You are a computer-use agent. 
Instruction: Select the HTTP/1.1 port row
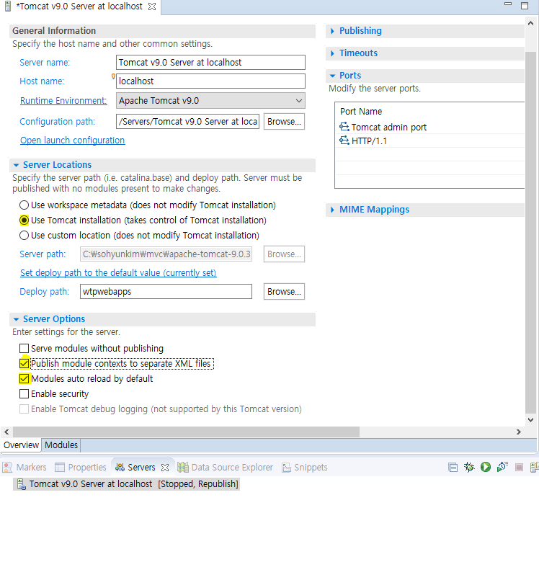(430, 140)
